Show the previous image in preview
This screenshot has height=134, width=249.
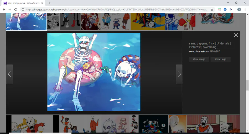pyautogui.click(x=9, y=74)
